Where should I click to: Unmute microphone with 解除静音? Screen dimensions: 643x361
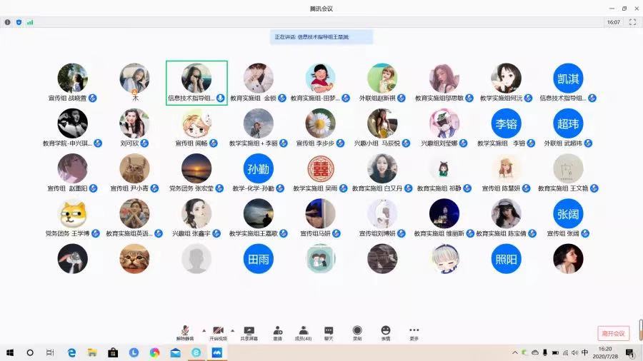pos(185,332)
